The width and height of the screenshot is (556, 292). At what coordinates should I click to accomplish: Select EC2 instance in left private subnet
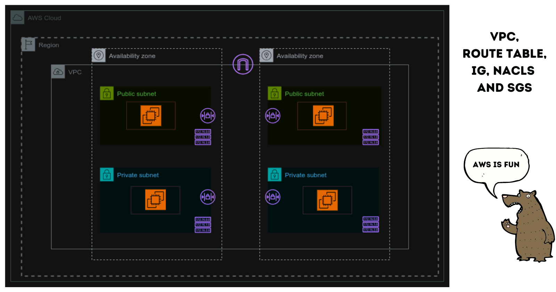point(155,200)
